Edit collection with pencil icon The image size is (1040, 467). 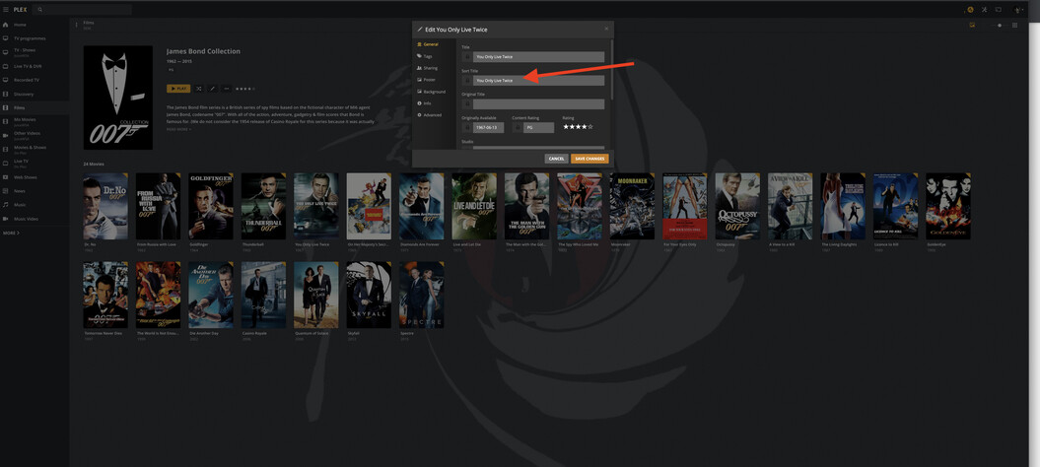point(213,89)
